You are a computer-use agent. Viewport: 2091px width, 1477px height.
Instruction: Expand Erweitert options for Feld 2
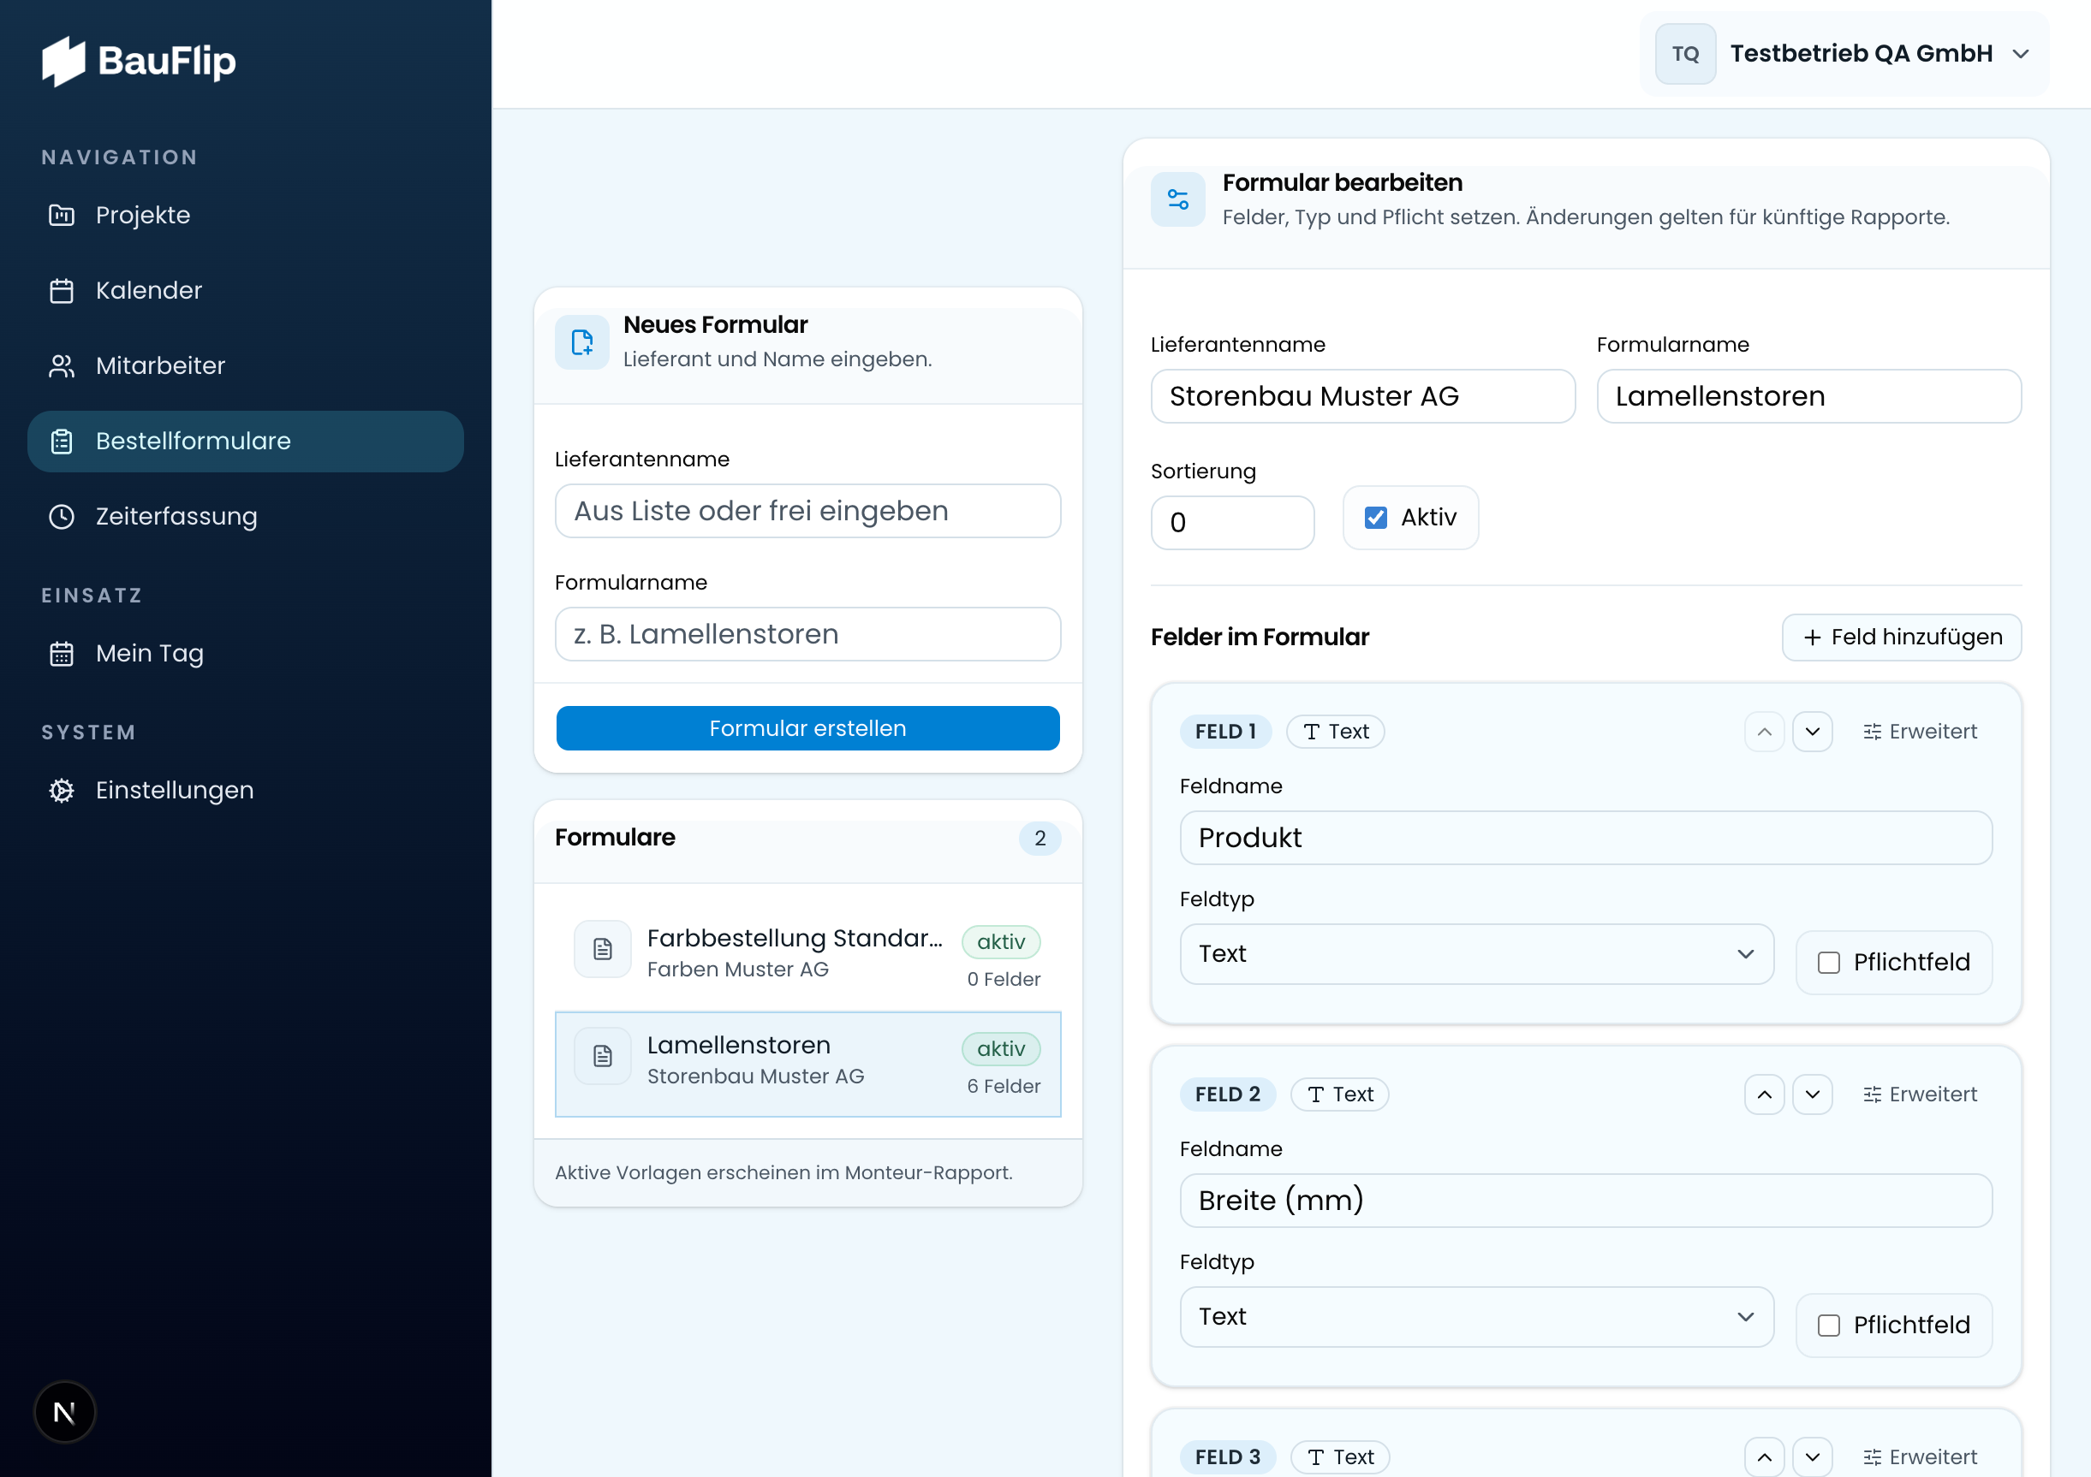coord(1920,1094)
